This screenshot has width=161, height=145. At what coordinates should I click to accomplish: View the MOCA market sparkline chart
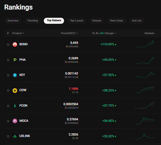click(145, 121)
